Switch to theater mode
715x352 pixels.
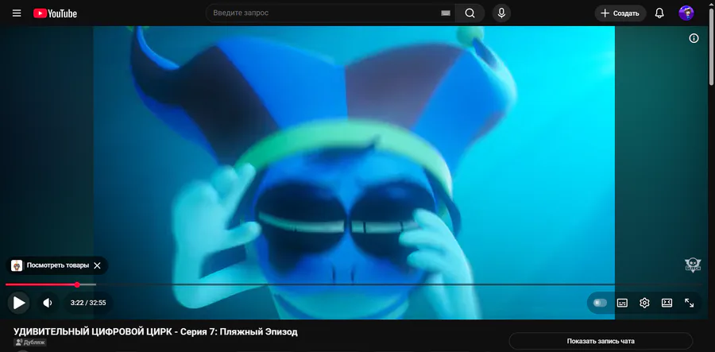(667, 303)
